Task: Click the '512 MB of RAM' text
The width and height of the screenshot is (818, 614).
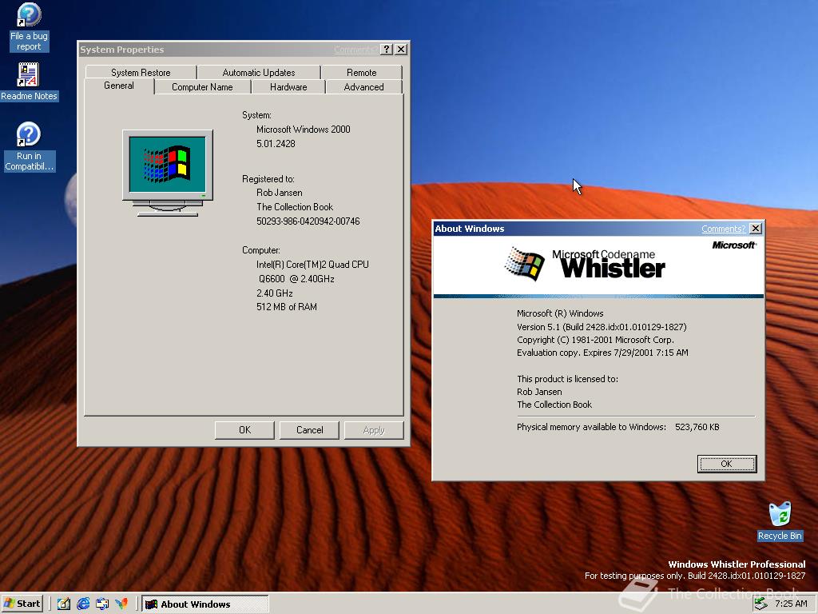Action: tap(287, 307)
